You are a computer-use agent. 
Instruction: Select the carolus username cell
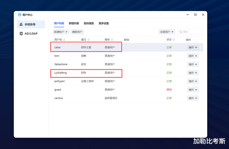pyautogui.click(x=59, y=98)
